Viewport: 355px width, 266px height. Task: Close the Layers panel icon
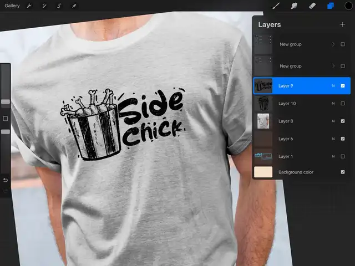(330, 6)
